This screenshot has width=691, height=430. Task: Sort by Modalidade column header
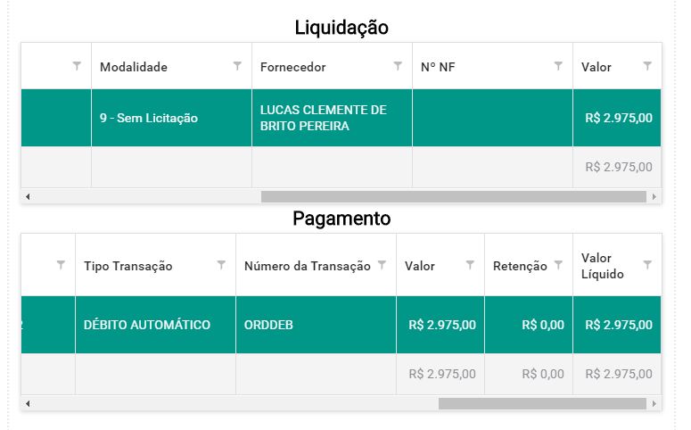[134, 67]
